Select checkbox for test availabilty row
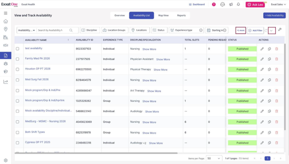289x164 pixels. pos(18,49)
